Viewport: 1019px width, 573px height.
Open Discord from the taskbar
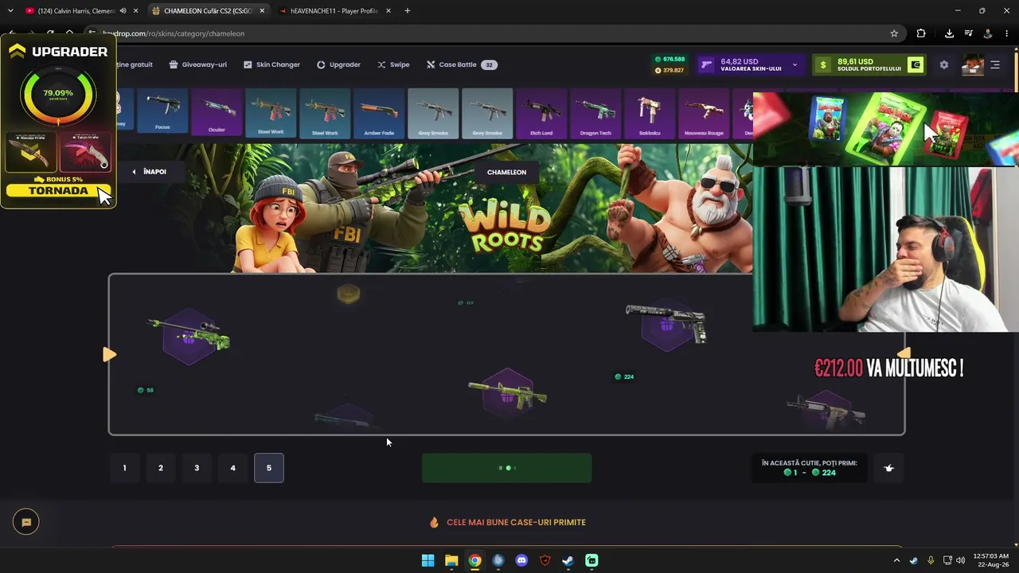click(x=521, y=560)
